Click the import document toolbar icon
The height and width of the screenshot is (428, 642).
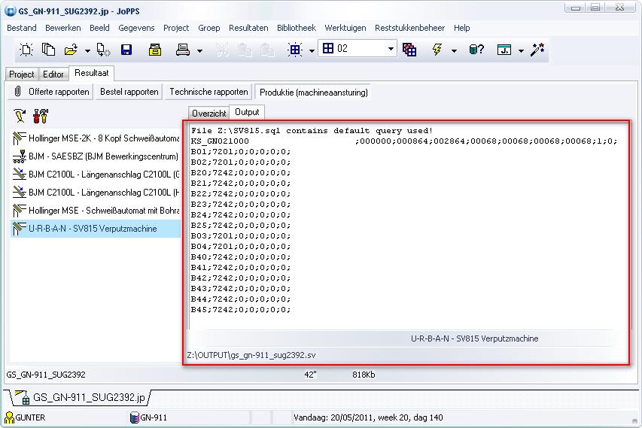tap(103, 50)
